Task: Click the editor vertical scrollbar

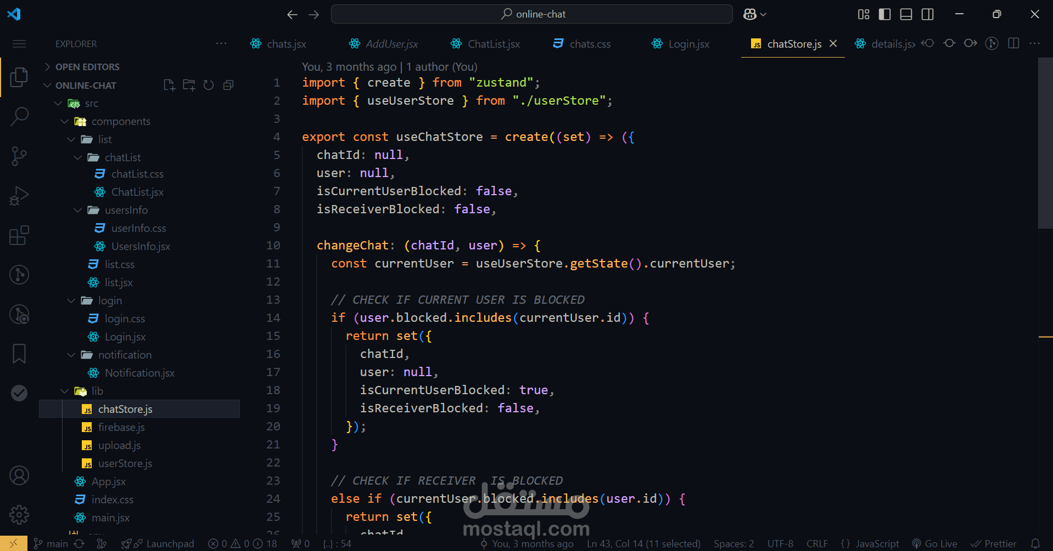Action: tap(1045, 143)
